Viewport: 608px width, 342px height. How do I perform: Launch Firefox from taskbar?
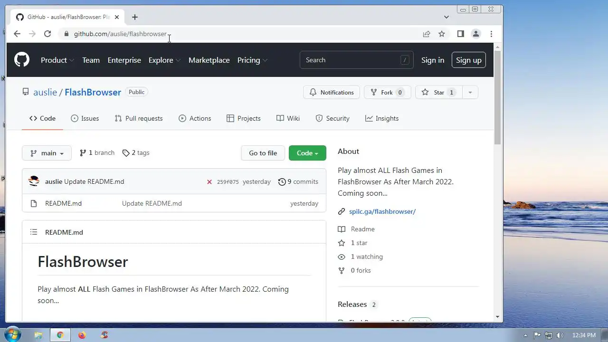click(82, 335)
